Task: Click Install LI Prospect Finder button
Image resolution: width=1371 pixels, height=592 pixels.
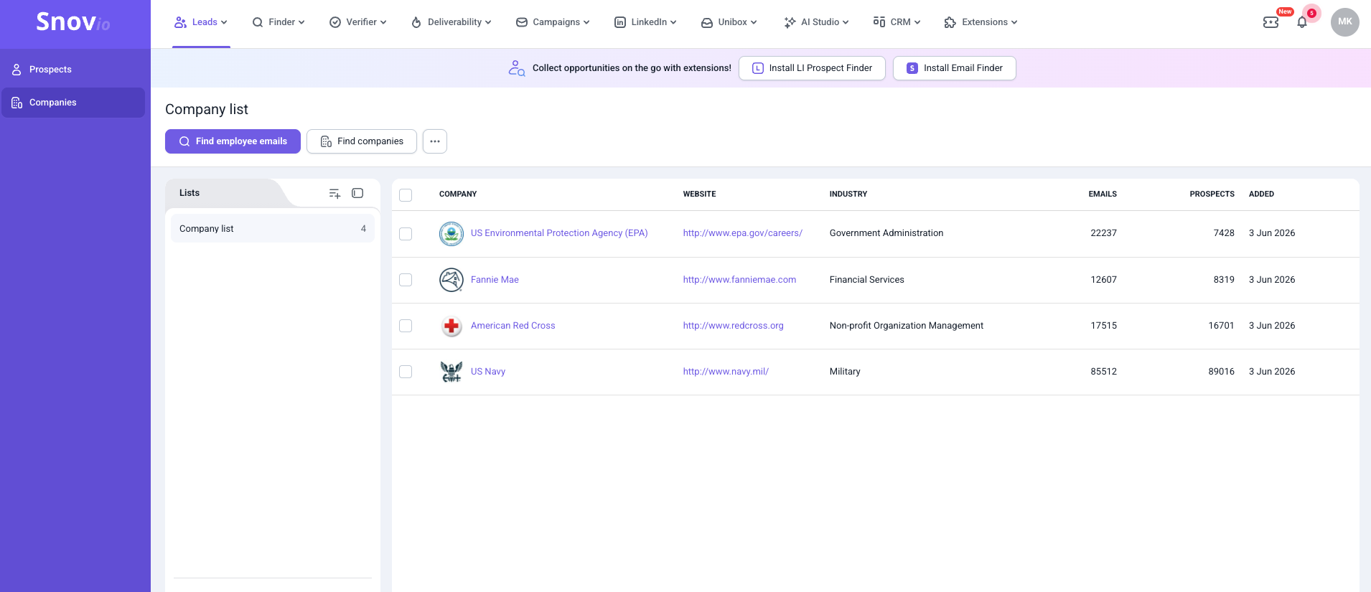Action: 812,68
